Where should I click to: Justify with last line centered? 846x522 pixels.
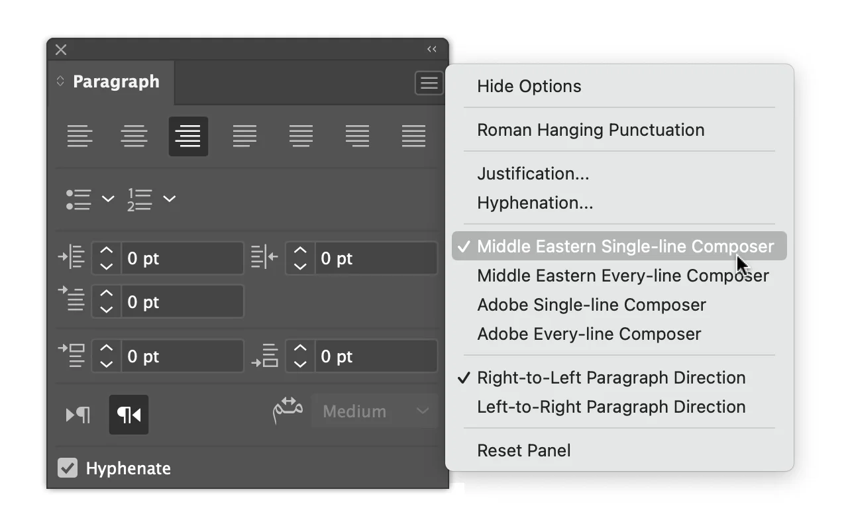click(301, 136)
